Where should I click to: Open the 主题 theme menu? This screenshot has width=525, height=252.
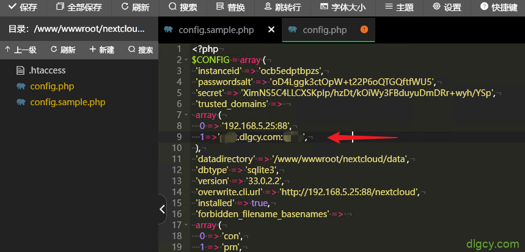click(399, 7)
